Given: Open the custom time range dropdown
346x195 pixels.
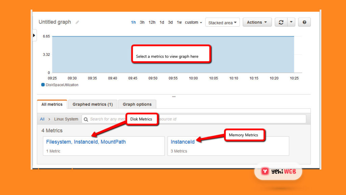Looking at the screenshot, I should pyautogui.click(x=193, y=22).
